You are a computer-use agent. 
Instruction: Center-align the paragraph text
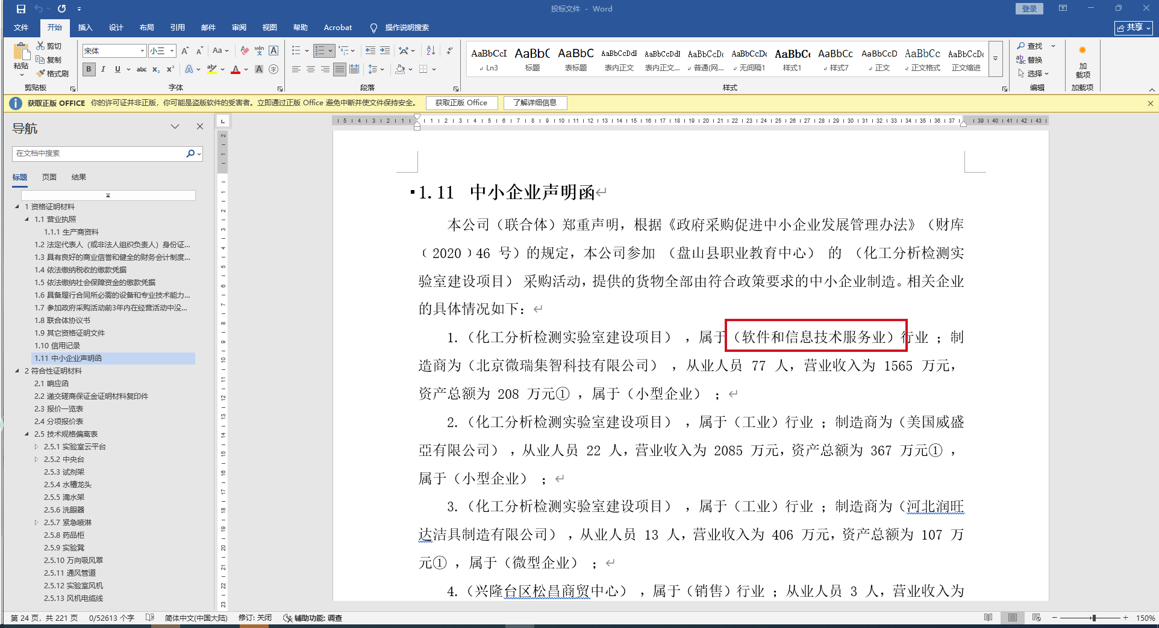tap(311, 69)
